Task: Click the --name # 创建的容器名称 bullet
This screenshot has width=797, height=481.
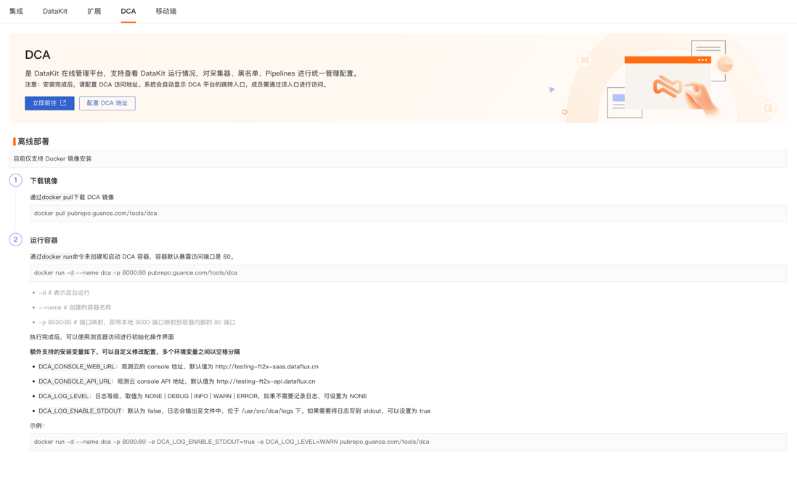Action: point(75,307)
